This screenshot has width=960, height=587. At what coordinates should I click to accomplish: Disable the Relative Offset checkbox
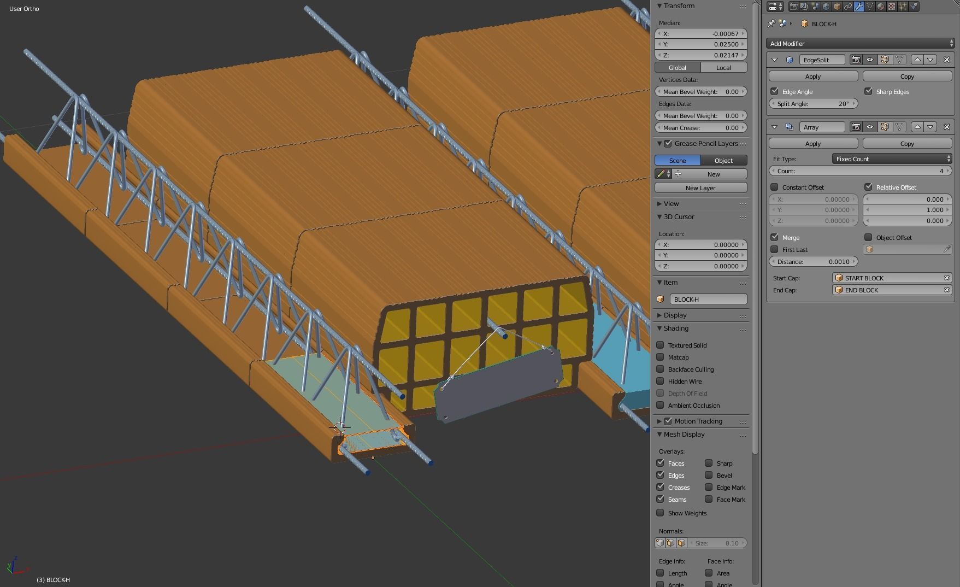(868, 187)
